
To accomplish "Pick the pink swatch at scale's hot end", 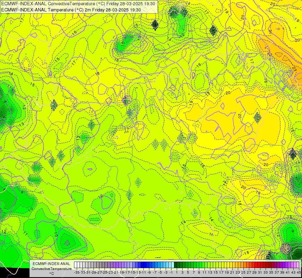I will click(x=298, y=265).
